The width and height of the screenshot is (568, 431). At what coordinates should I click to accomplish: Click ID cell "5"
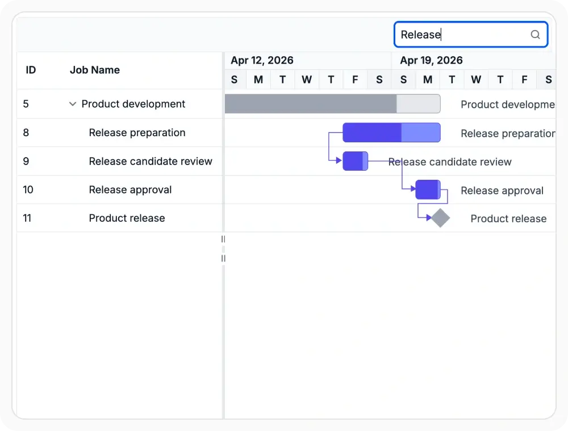click(26, 104)
